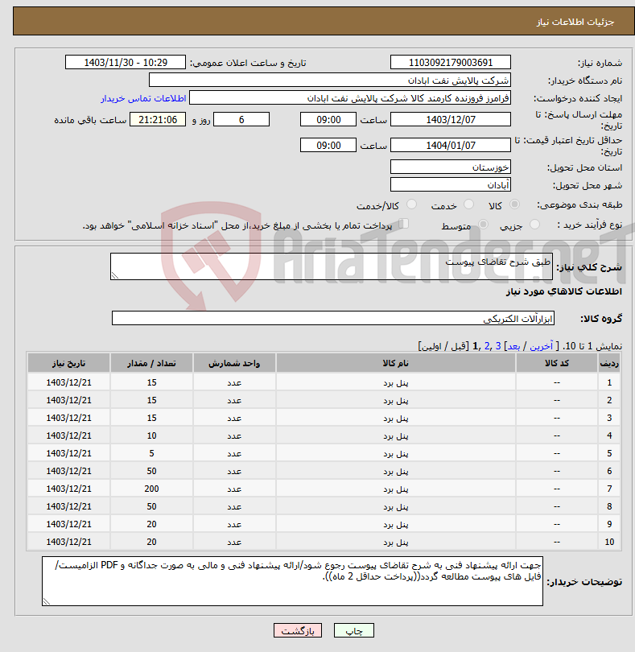Viewport: 635px width, 652px height.
Task: Click row number 9 cell
Action: [609, 524]
